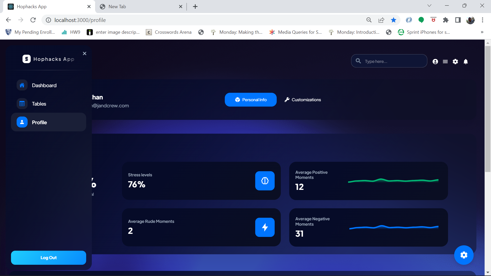The width and height of the screenshot is (491, 276).
Task: Click the user account icon in navbar
Action: pos(435,62)
